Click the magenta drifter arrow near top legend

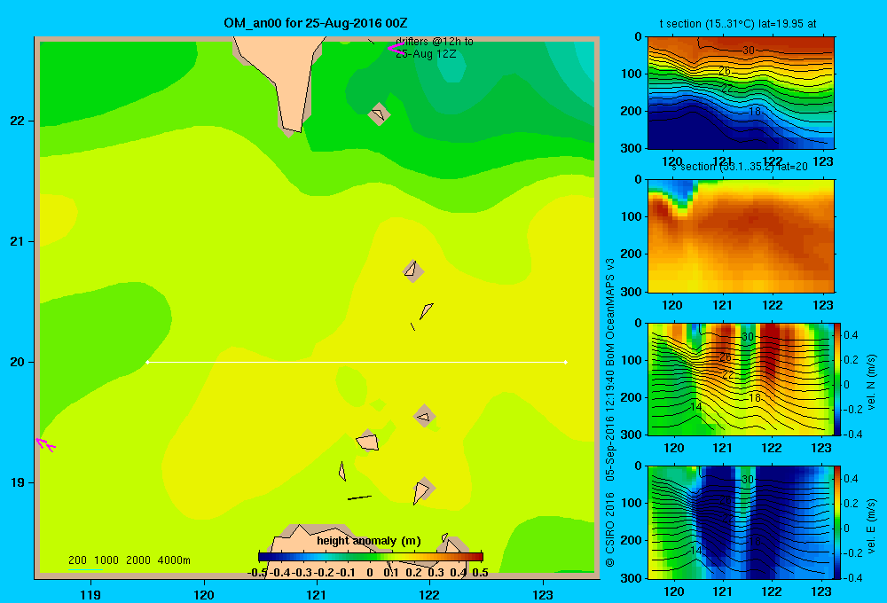pyautogui.click(x=396, y=49)
